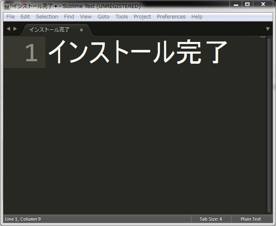The image size is (276, 226).
Task: Click the インストール完了 text in the editor
Action: [138, 52]
